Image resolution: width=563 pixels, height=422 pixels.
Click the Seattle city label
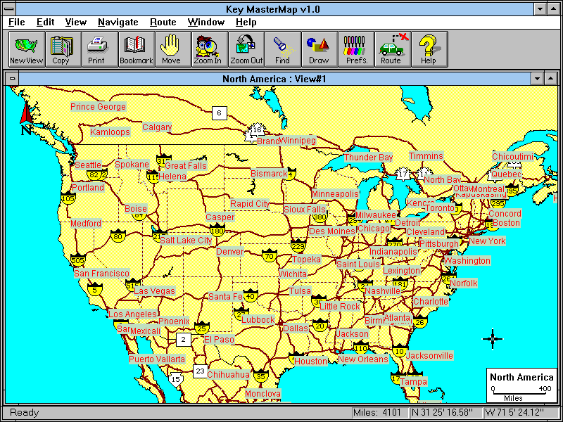tap(88, 165)
